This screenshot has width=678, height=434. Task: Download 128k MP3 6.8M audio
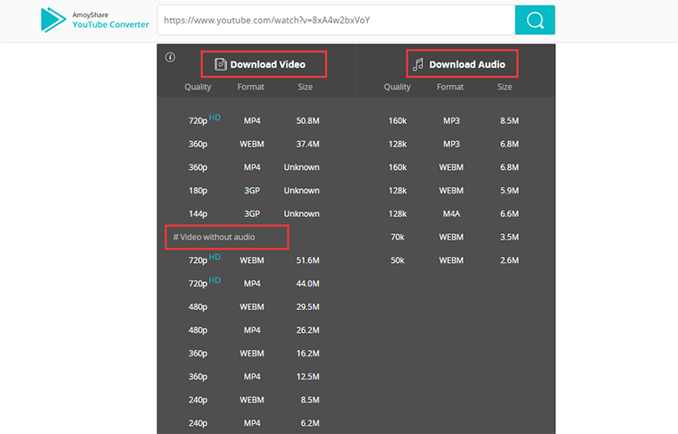(x=456, y=144)
